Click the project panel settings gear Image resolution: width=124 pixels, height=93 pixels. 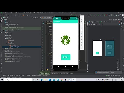pyautogui.click(x=38, y=17)
